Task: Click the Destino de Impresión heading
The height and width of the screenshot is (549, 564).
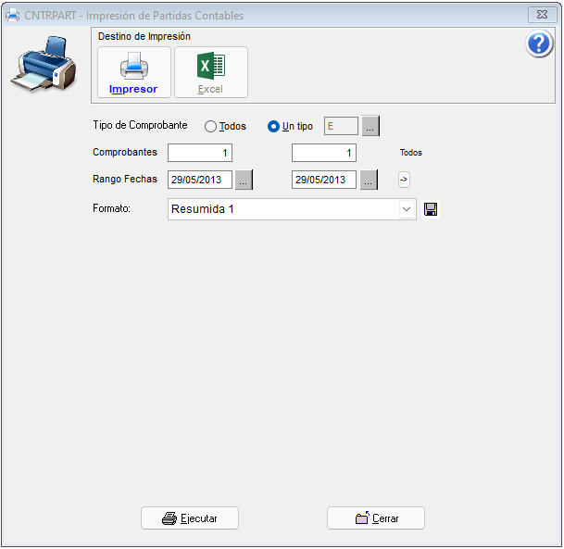Action: pyautogui.click(x=144, y=36)
